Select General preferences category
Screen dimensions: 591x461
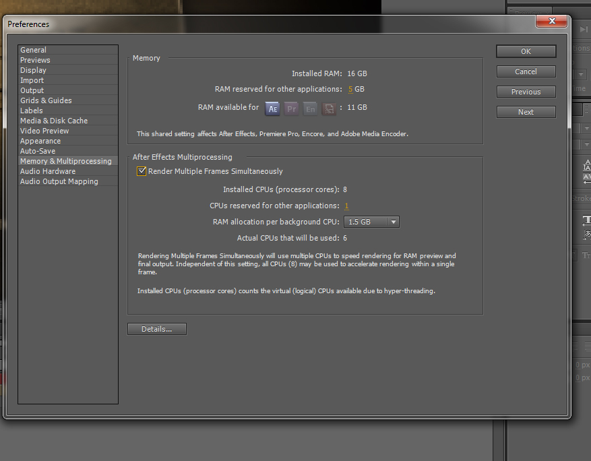(x=68, y=50)
